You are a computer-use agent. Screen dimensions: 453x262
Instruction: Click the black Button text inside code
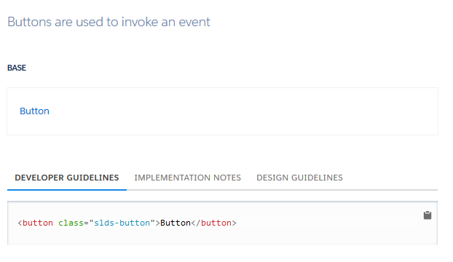pos(176,223)
